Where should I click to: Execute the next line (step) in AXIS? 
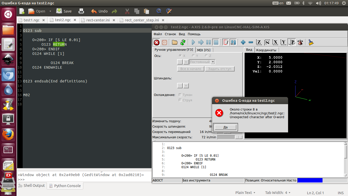tap(201, 42)
